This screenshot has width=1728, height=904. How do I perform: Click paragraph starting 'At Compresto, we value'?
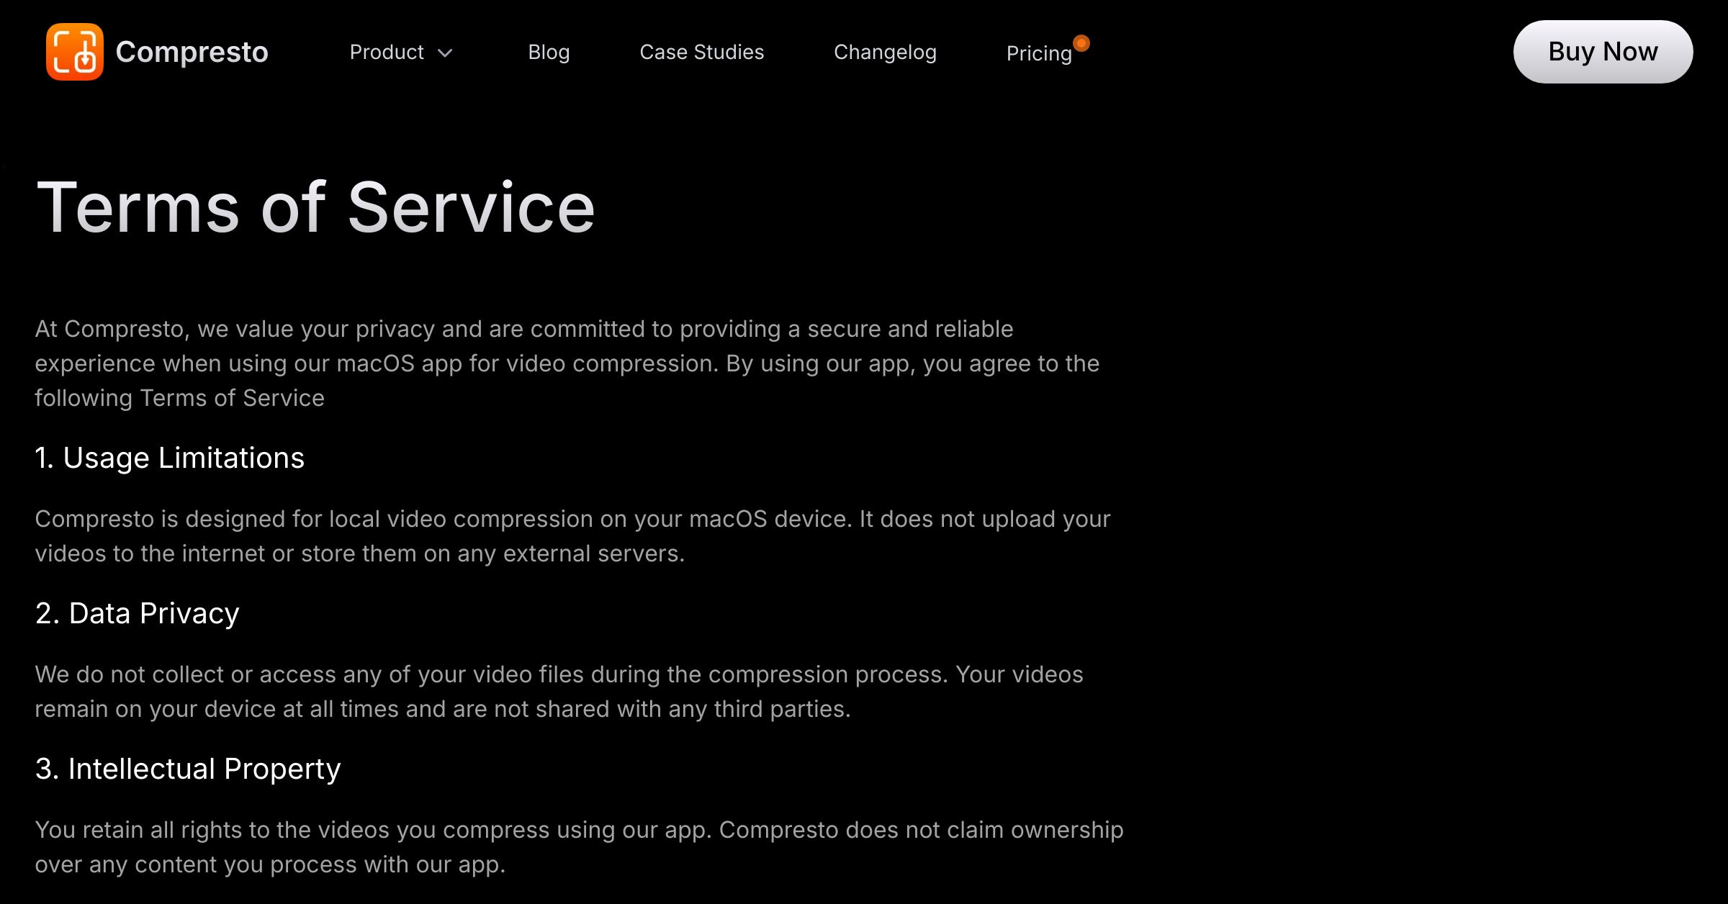coord(567,363)
